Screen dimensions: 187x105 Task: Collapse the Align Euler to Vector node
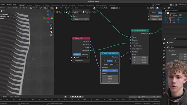[103, 54]
